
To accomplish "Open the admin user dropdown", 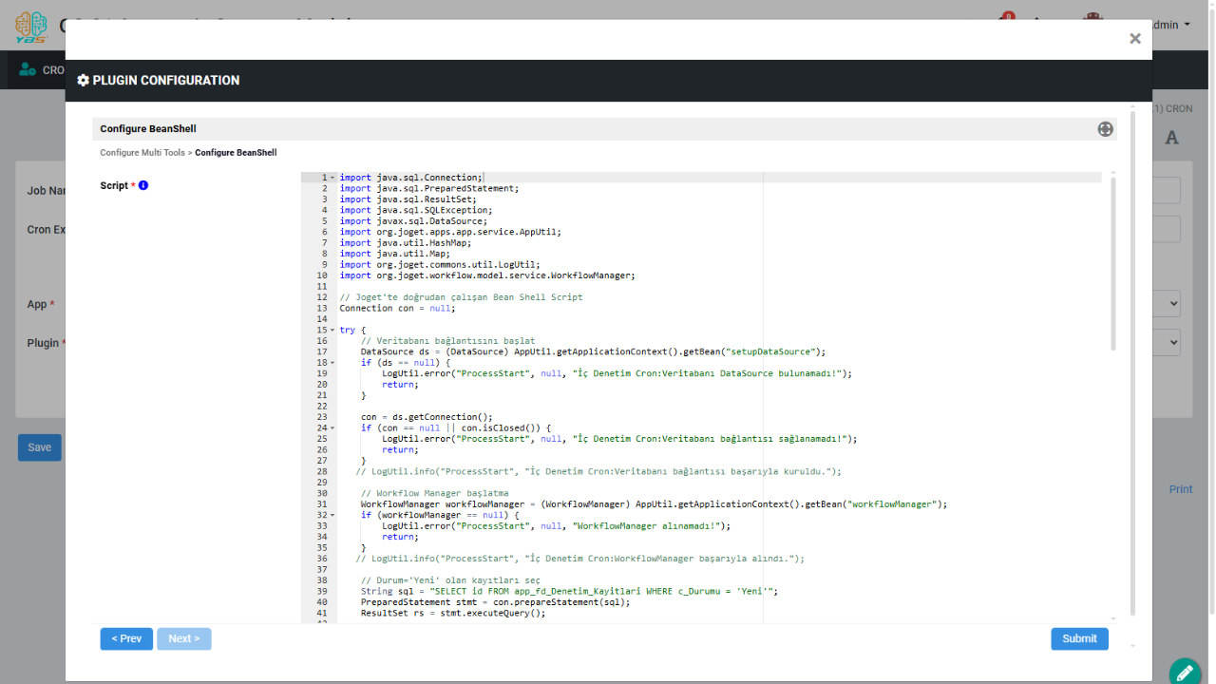I will pos(1170,25).
